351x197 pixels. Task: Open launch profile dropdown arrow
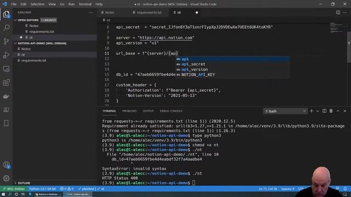(318, 111)
